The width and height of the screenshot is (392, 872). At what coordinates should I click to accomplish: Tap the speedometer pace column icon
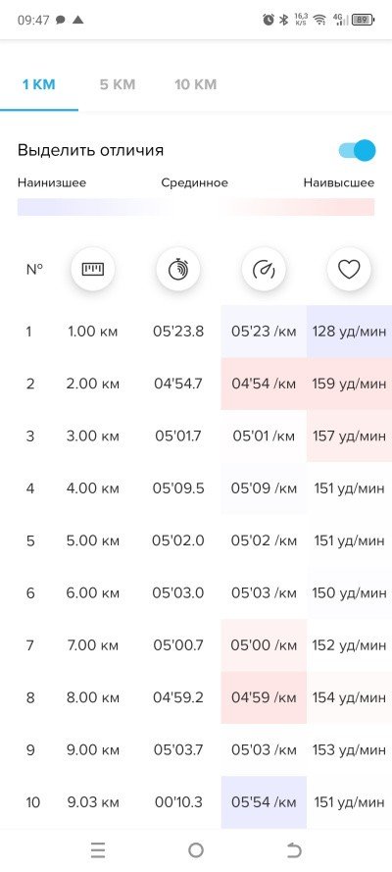(264, 270)
